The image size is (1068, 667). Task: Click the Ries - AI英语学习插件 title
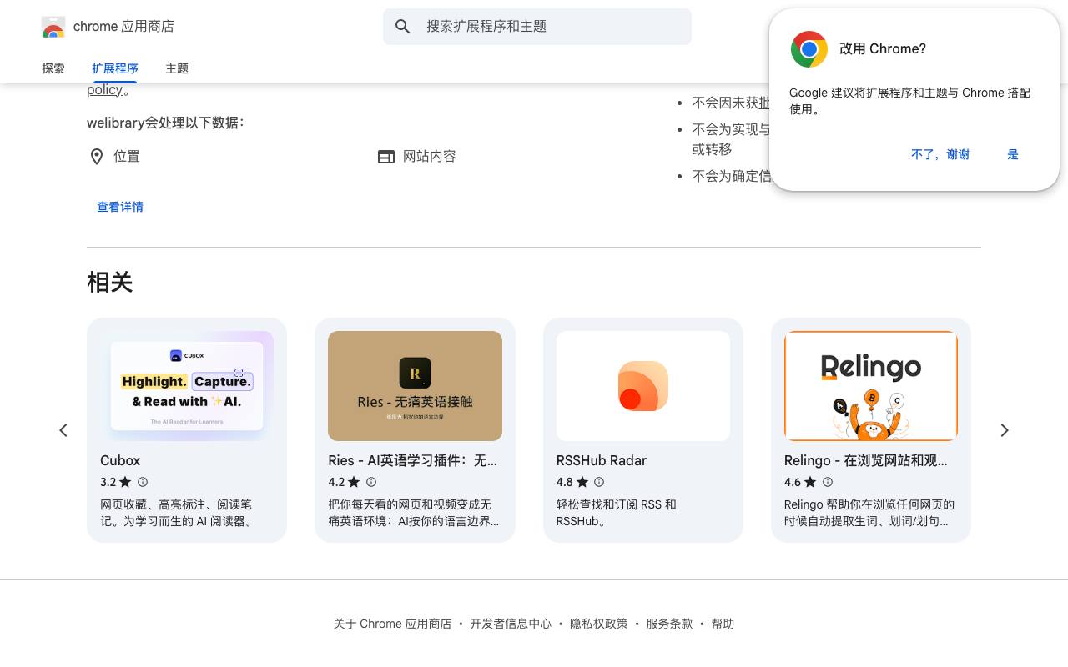click(412, 460)
